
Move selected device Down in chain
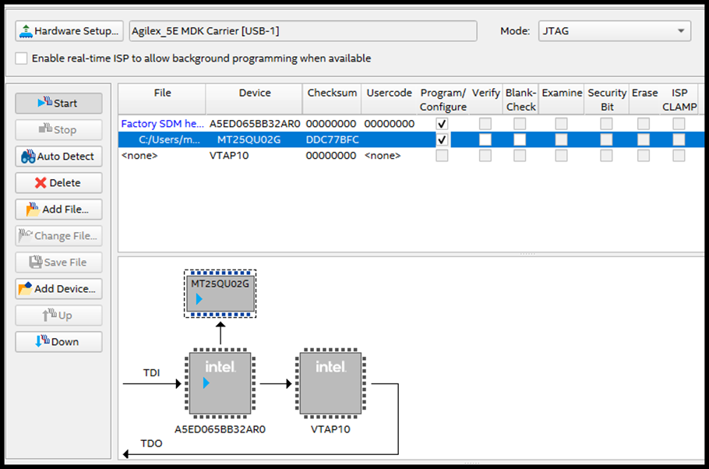pos(58,341)
